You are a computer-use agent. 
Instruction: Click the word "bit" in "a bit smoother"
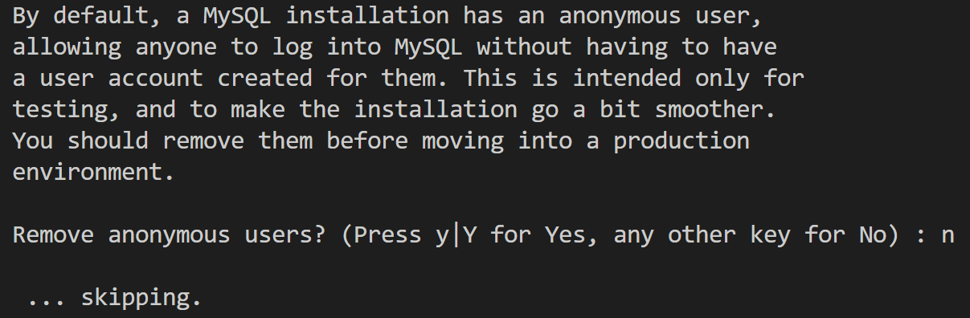click(x=620, y=110)
